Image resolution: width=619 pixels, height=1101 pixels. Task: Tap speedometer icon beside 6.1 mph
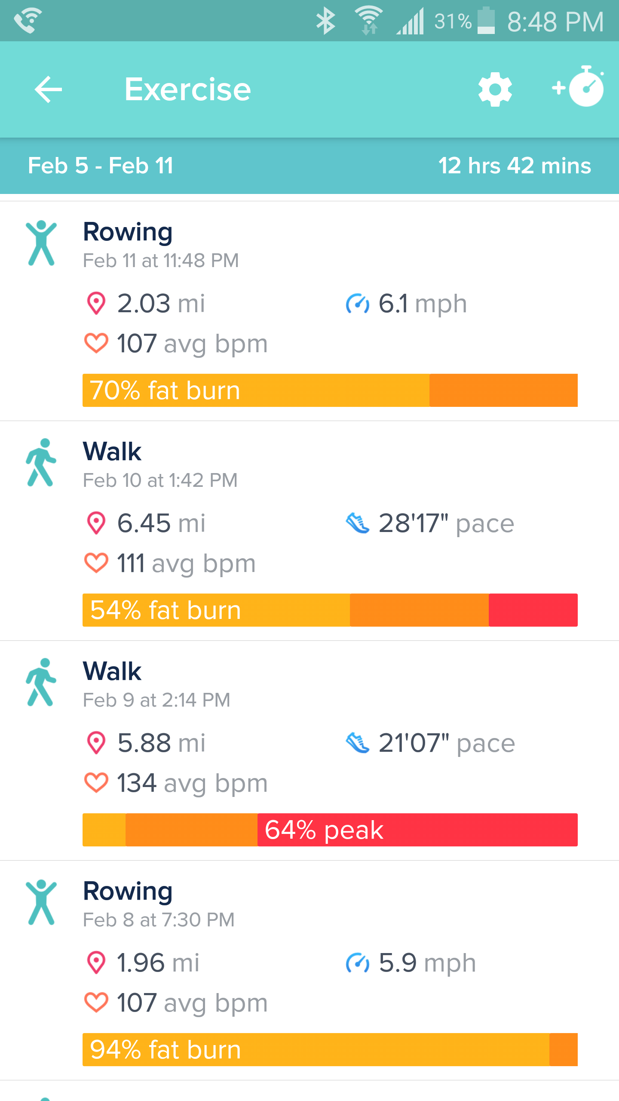point(357,304)
